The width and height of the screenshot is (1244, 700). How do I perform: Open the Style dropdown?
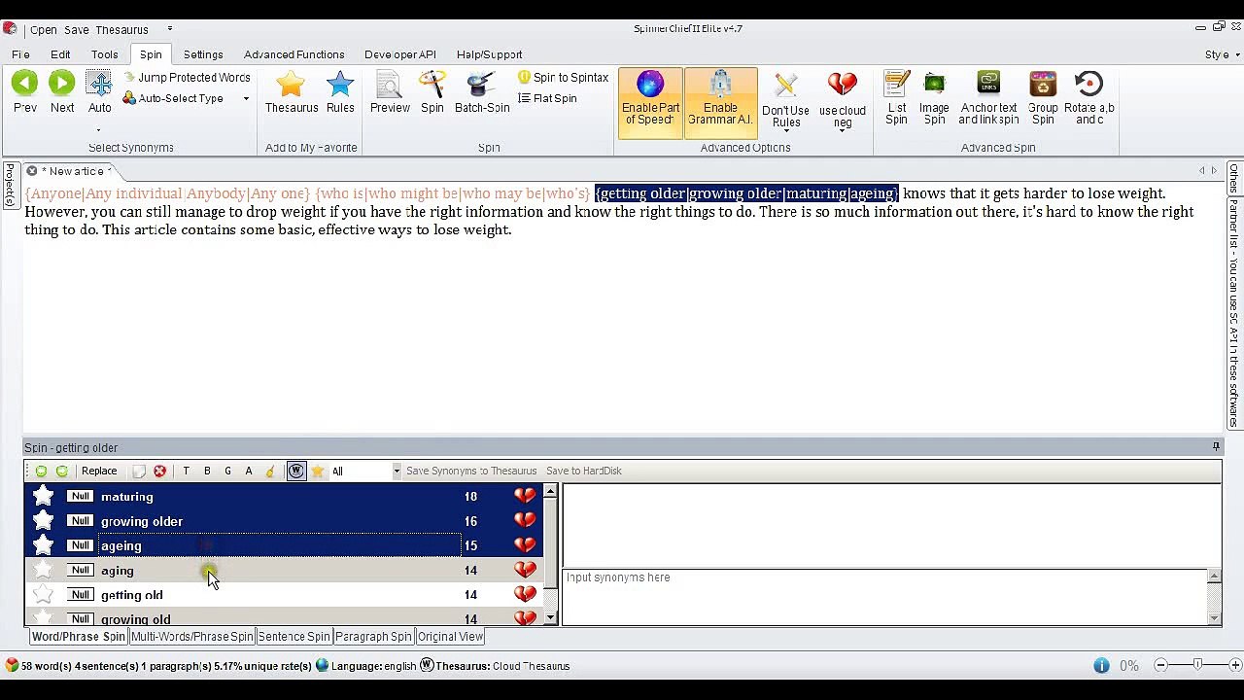1222,54
